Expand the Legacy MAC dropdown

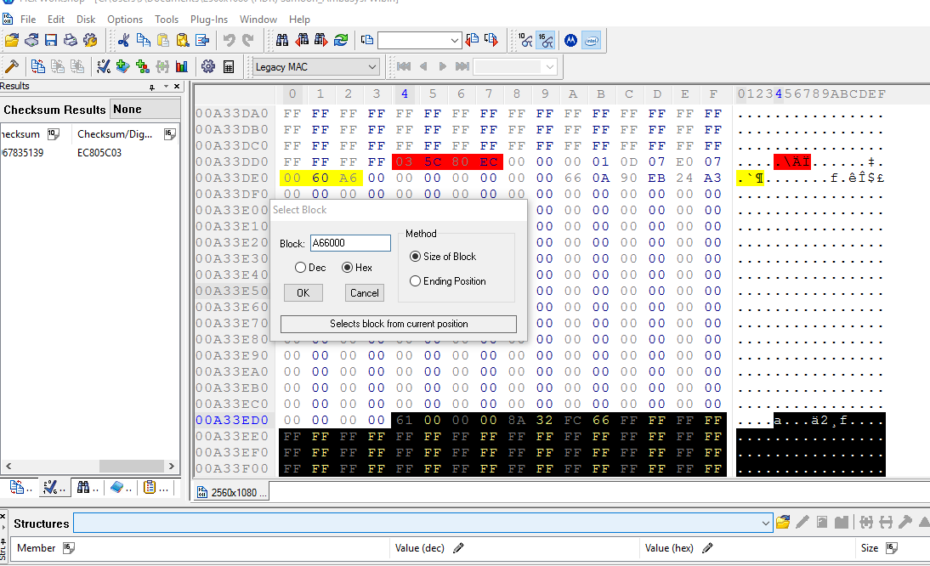[x=372, y=67]
